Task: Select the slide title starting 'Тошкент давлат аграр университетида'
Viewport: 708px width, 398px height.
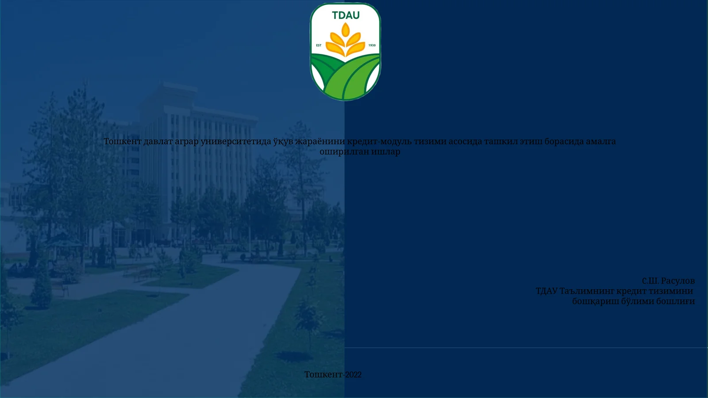Action: coord(360,146)
